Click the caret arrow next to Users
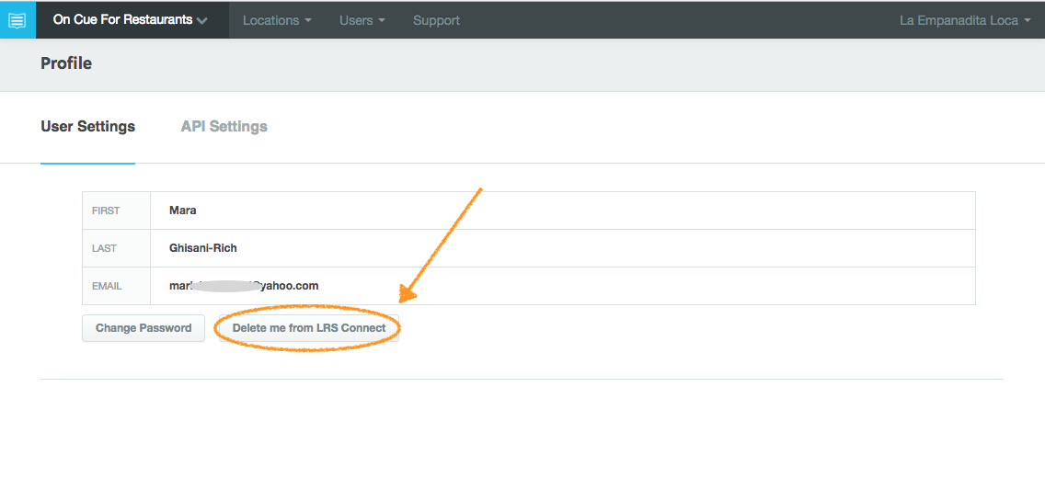This screenshot has width=1045, height=478. 381,20
